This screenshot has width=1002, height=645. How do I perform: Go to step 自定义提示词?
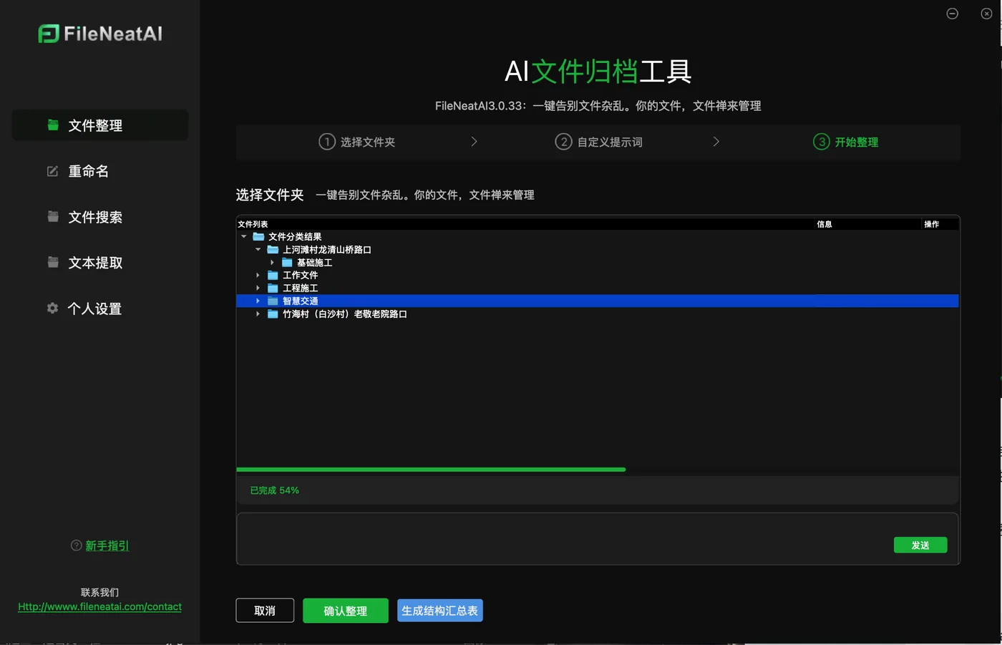599,142
